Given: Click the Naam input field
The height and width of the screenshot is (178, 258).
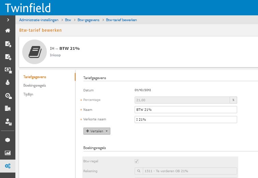Looking at the screenshot, I should [186, 109].
